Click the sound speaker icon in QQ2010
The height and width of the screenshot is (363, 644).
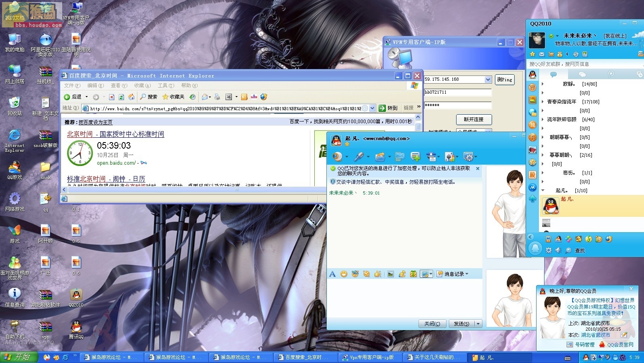tap(558, 250)
